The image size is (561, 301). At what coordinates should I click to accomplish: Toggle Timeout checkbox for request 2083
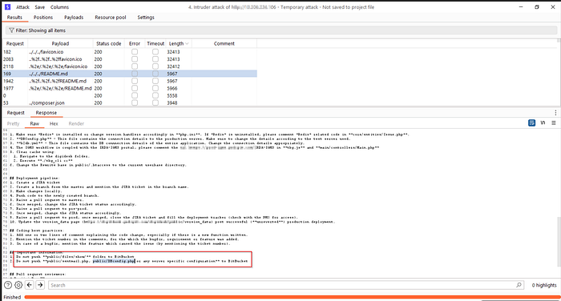[x=155, y=59]
